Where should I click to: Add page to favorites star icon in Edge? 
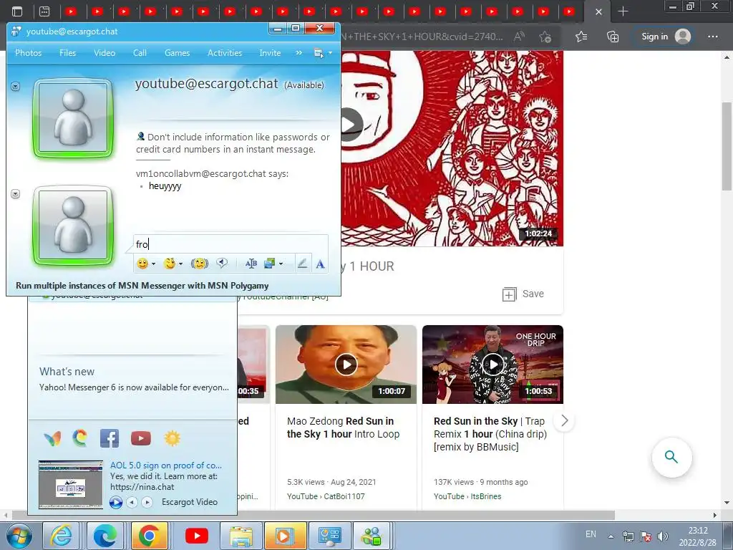(x=545, y=37)
